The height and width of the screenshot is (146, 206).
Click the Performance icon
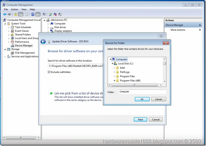(x=12, y=42)
